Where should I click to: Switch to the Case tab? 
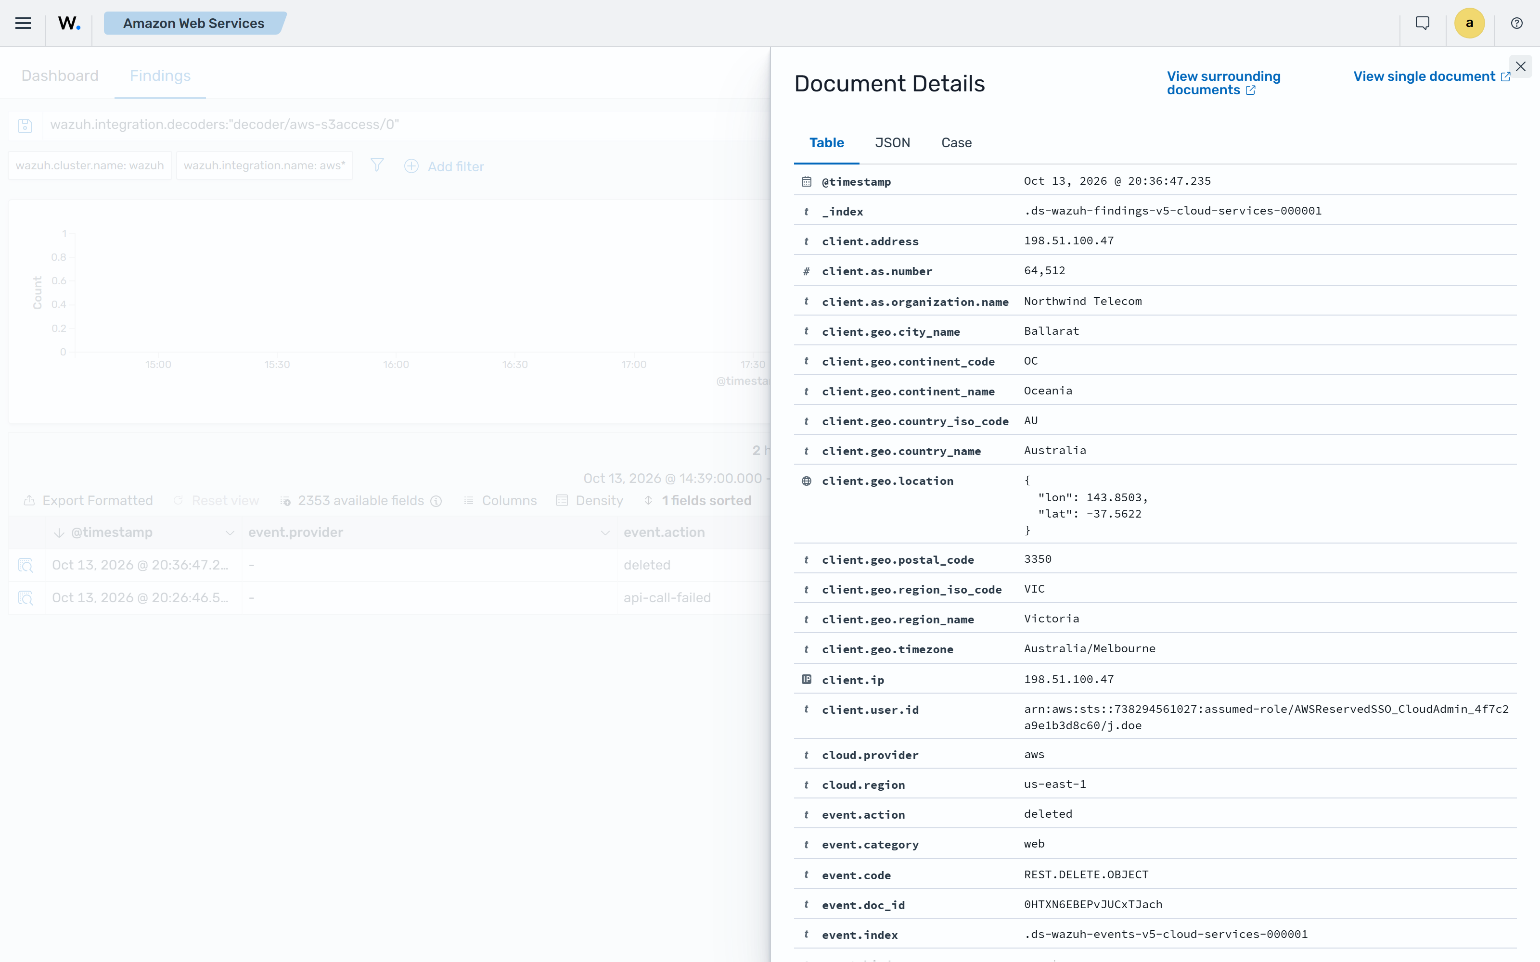pos(956,142)
